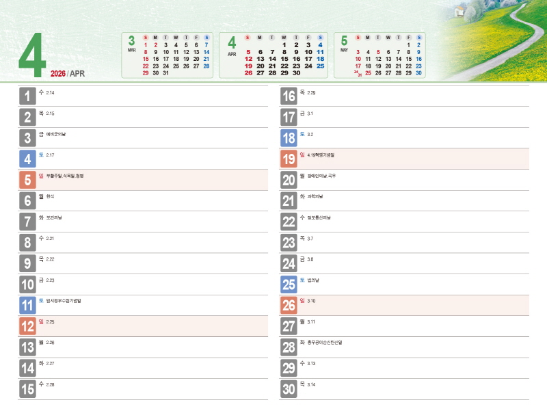Click the 4.19혁명기념일 holiday label
This screenshot has height=413, width=547.
pos(321,155)
